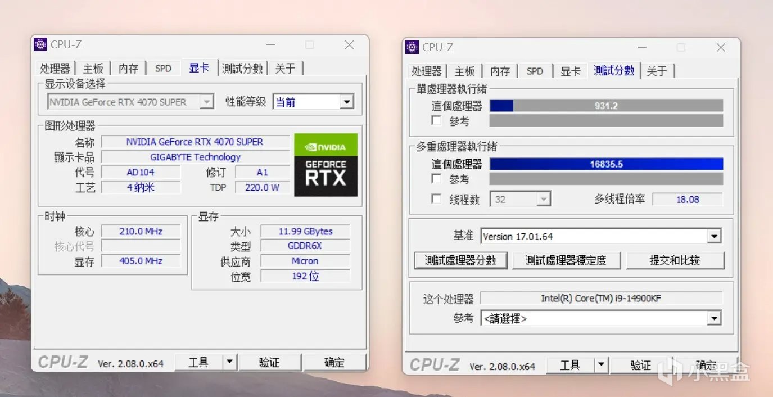Viewport: 773px width, 397px height.
Task: Click 多线程倍率 value 18.08
Action: (x=688, y=199)
